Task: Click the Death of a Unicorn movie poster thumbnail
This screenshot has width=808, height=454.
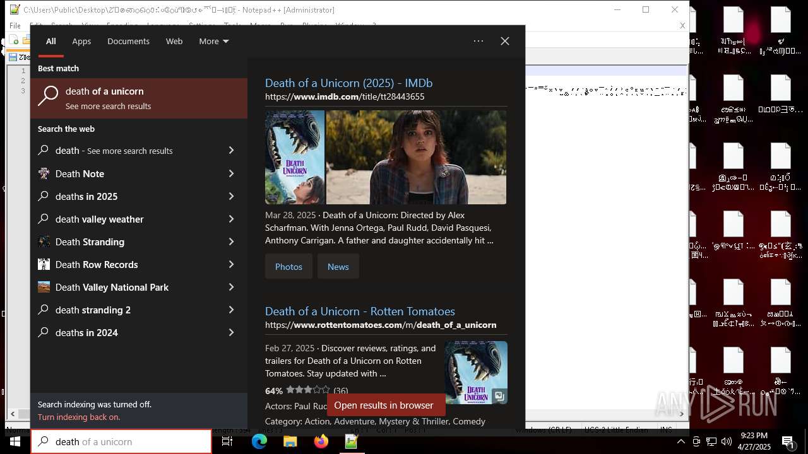Action: coord(295,158)
